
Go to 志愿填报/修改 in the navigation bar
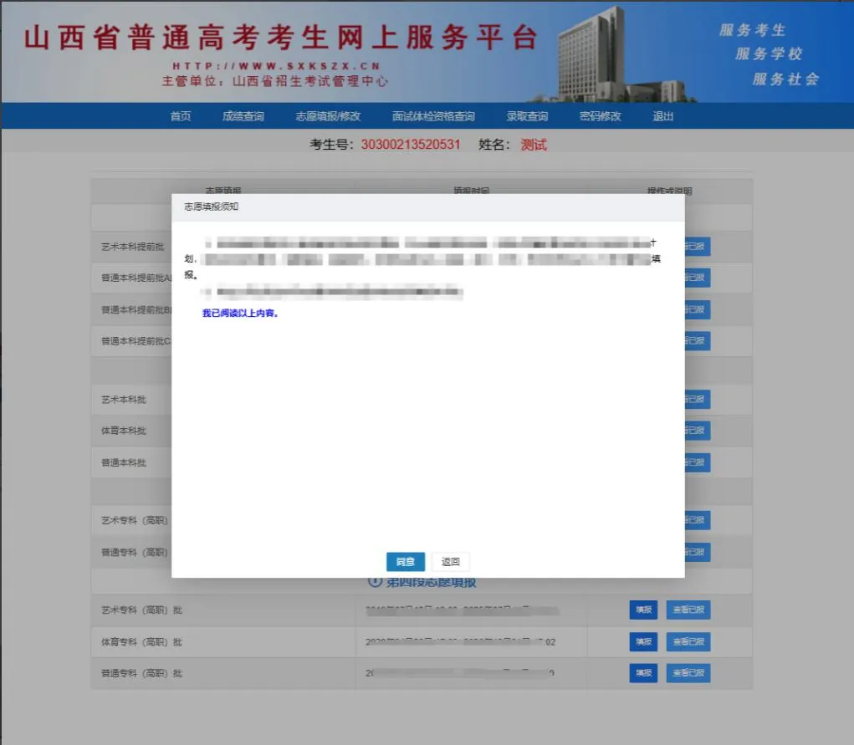(x=328, y=116)
